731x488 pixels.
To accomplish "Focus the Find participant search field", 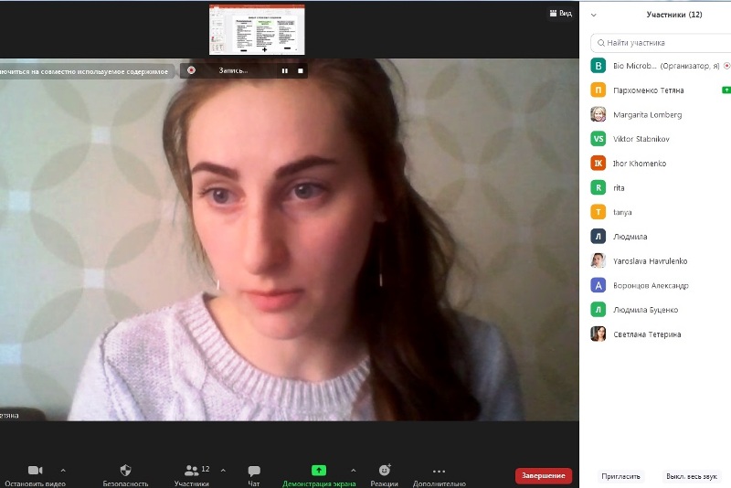I will [661, 43].
